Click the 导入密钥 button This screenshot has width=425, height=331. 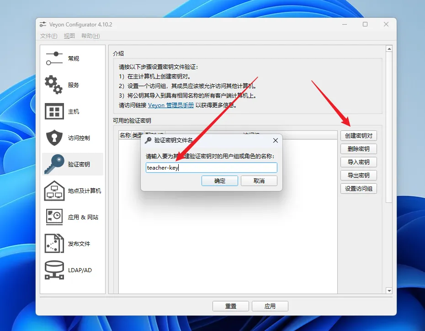click(359, 162)
